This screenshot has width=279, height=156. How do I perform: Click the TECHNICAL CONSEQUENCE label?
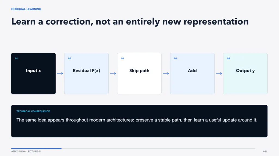33,111
